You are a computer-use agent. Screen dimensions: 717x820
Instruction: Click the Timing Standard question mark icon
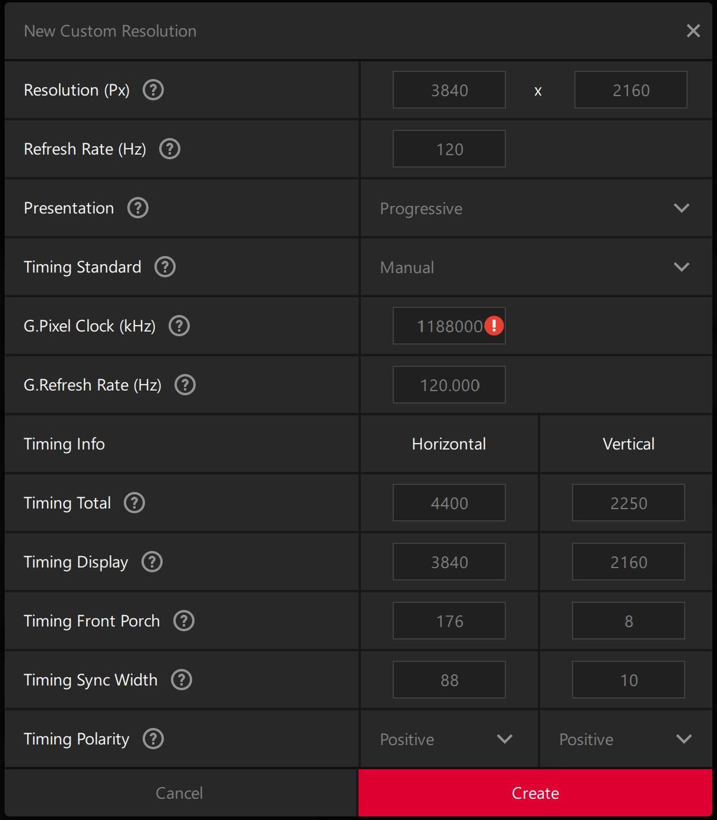[165, 267]
